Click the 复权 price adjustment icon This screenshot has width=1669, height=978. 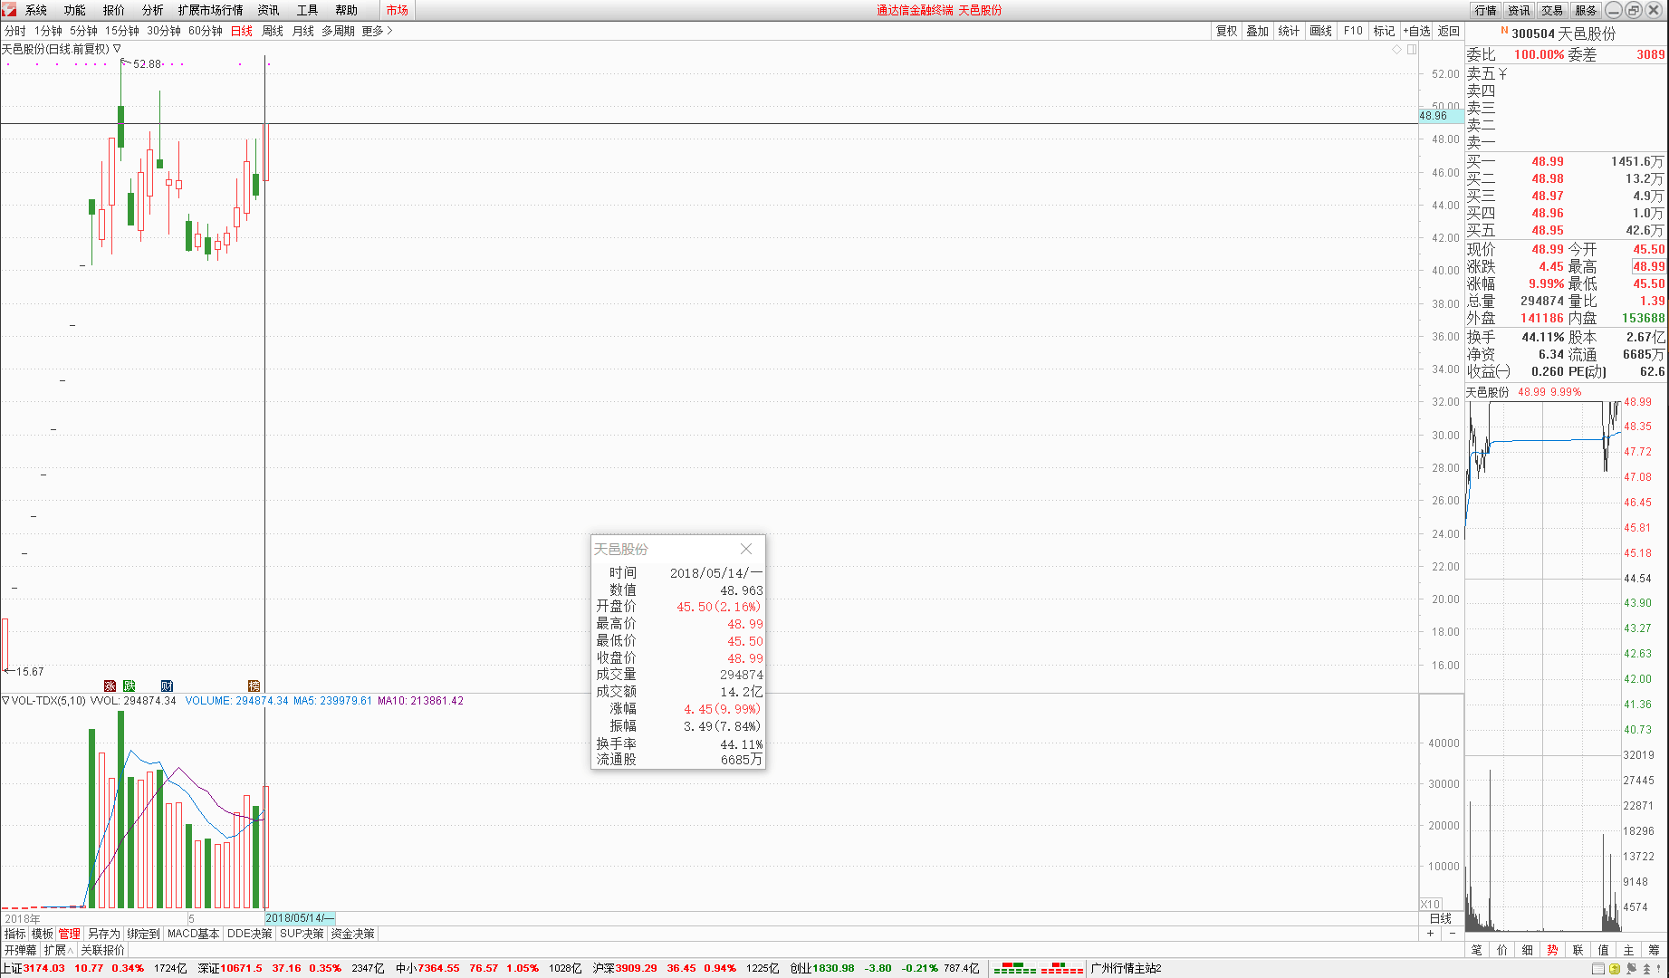click(1225, 30)
